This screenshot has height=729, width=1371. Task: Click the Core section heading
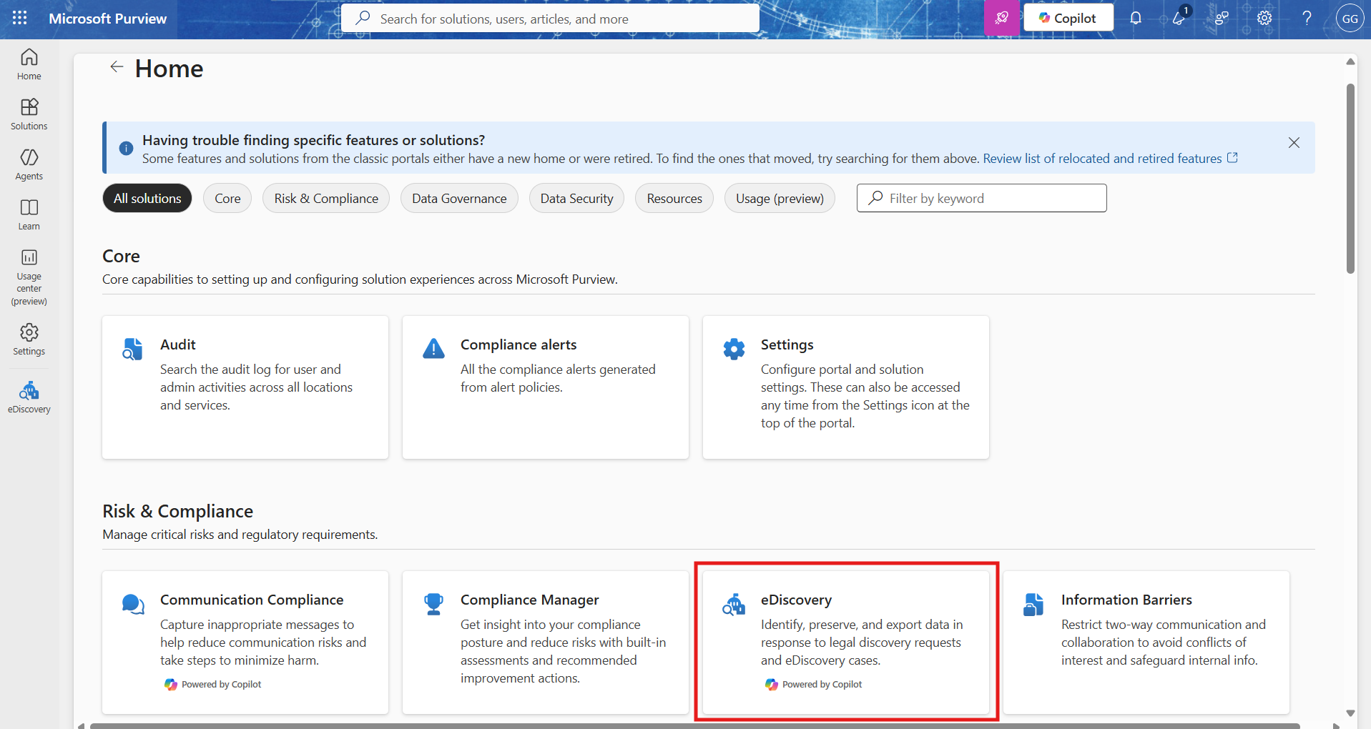121,256
